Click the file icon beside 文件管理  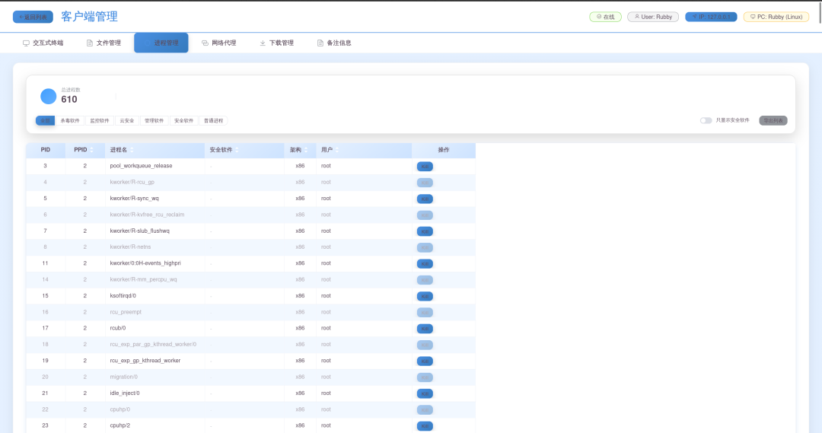coord(90,43)
